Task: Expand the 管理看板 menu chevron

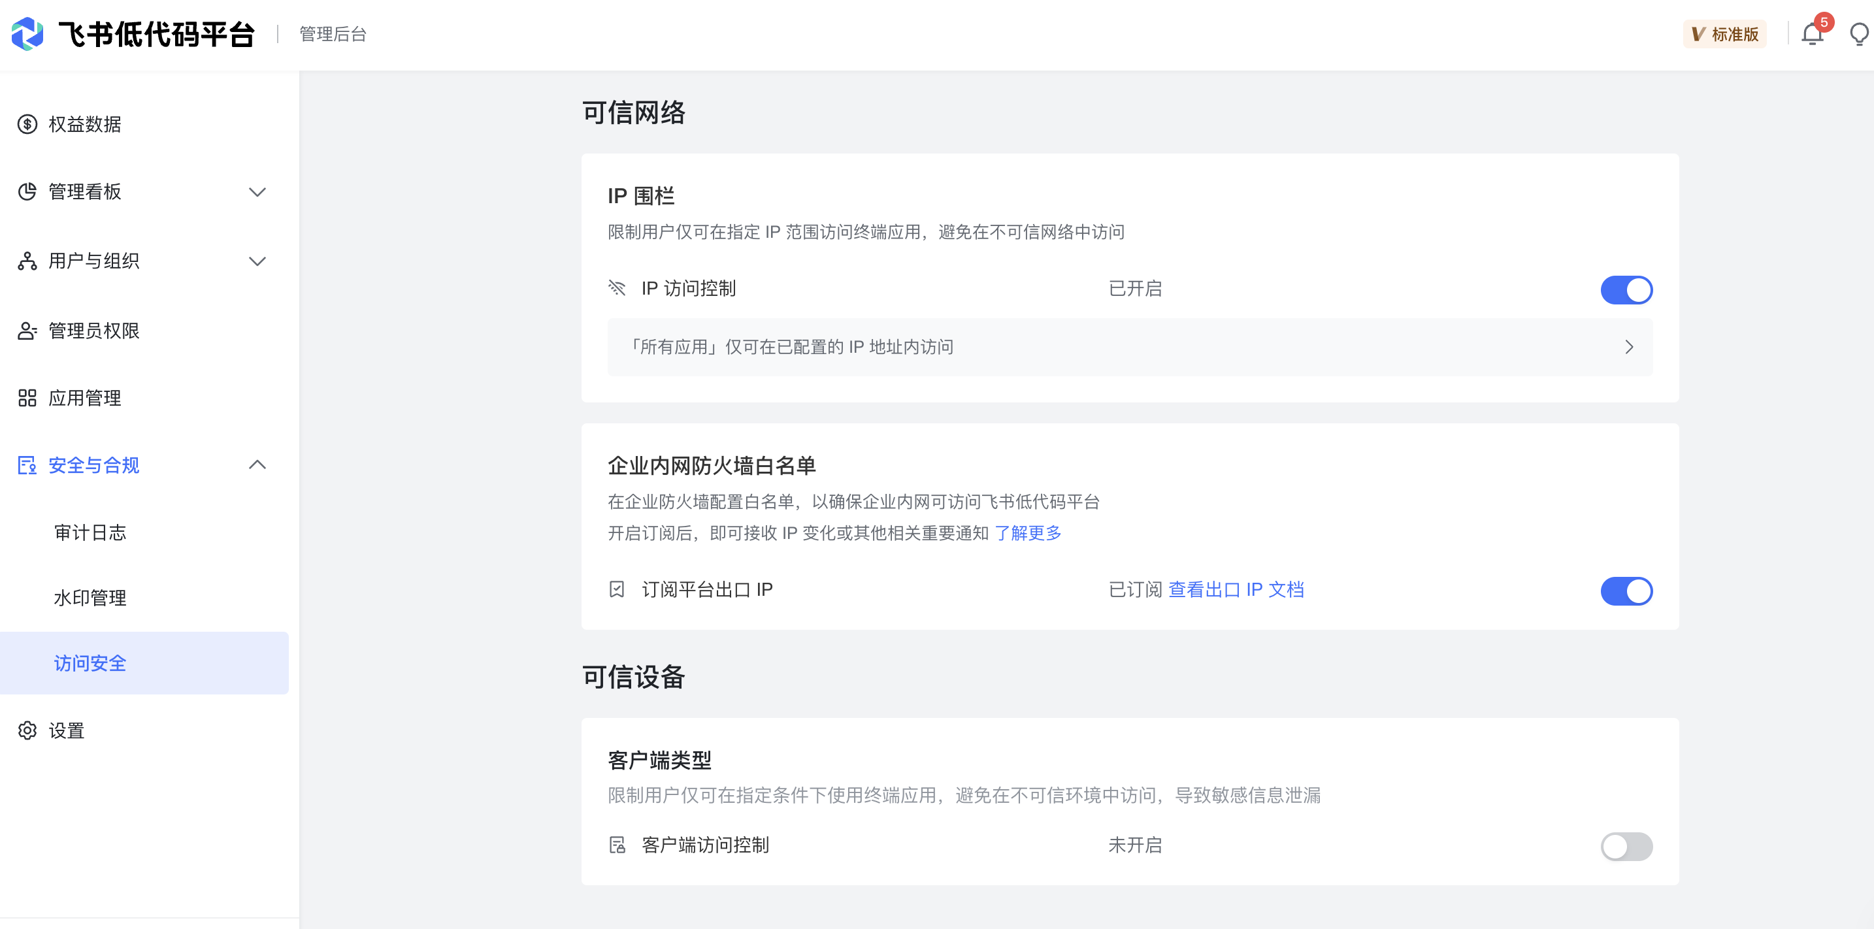Action: click(x=257, y=192)
